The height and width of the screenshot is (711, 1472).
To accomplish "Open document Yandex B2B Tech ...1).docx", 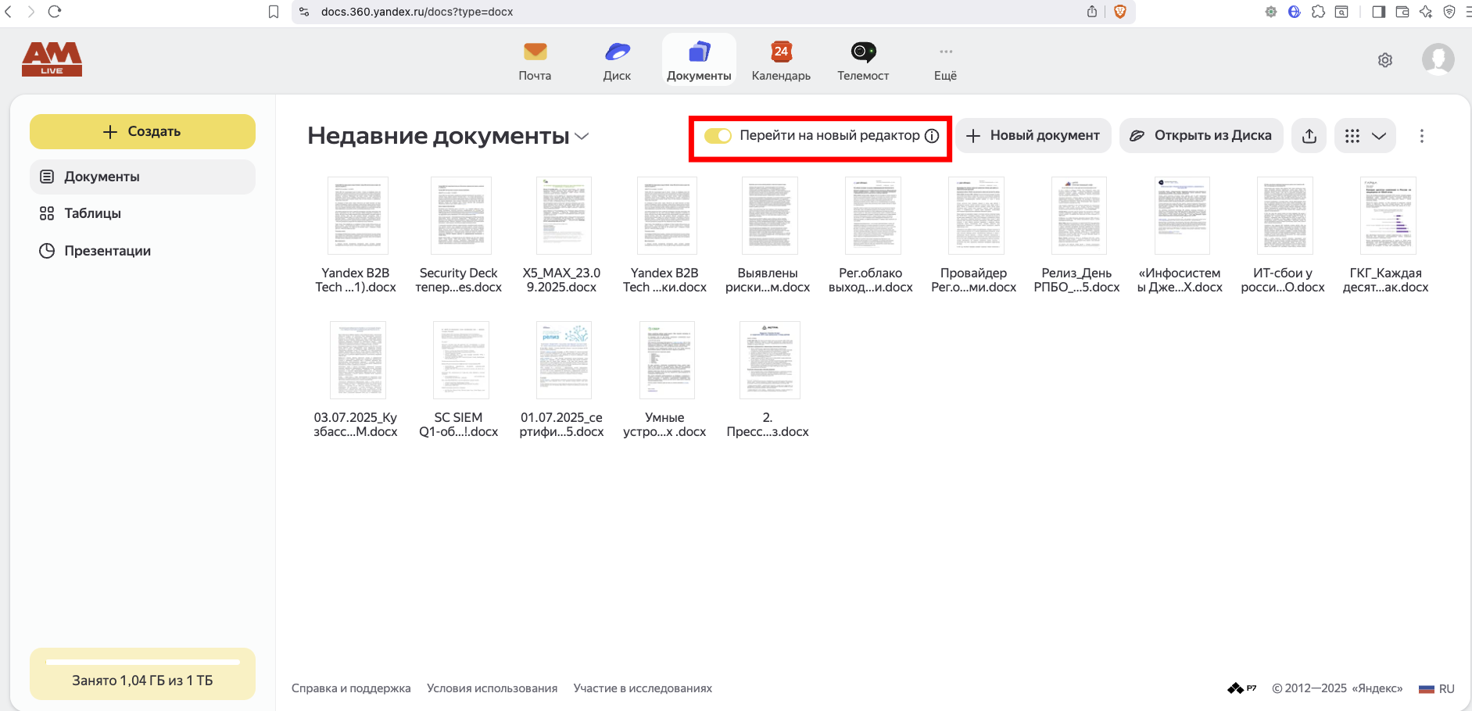I will (x=356, y=235).
